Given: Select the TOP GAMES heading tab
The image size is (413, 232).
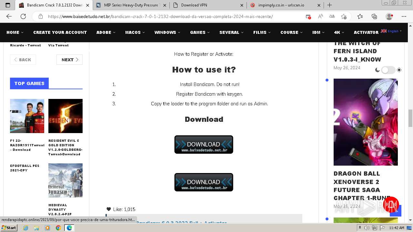Looking at the screenshot, I should coord(29,83).
